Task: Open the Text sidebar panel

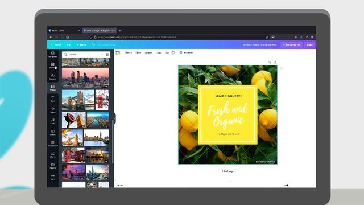Action: tap(53, 99)
